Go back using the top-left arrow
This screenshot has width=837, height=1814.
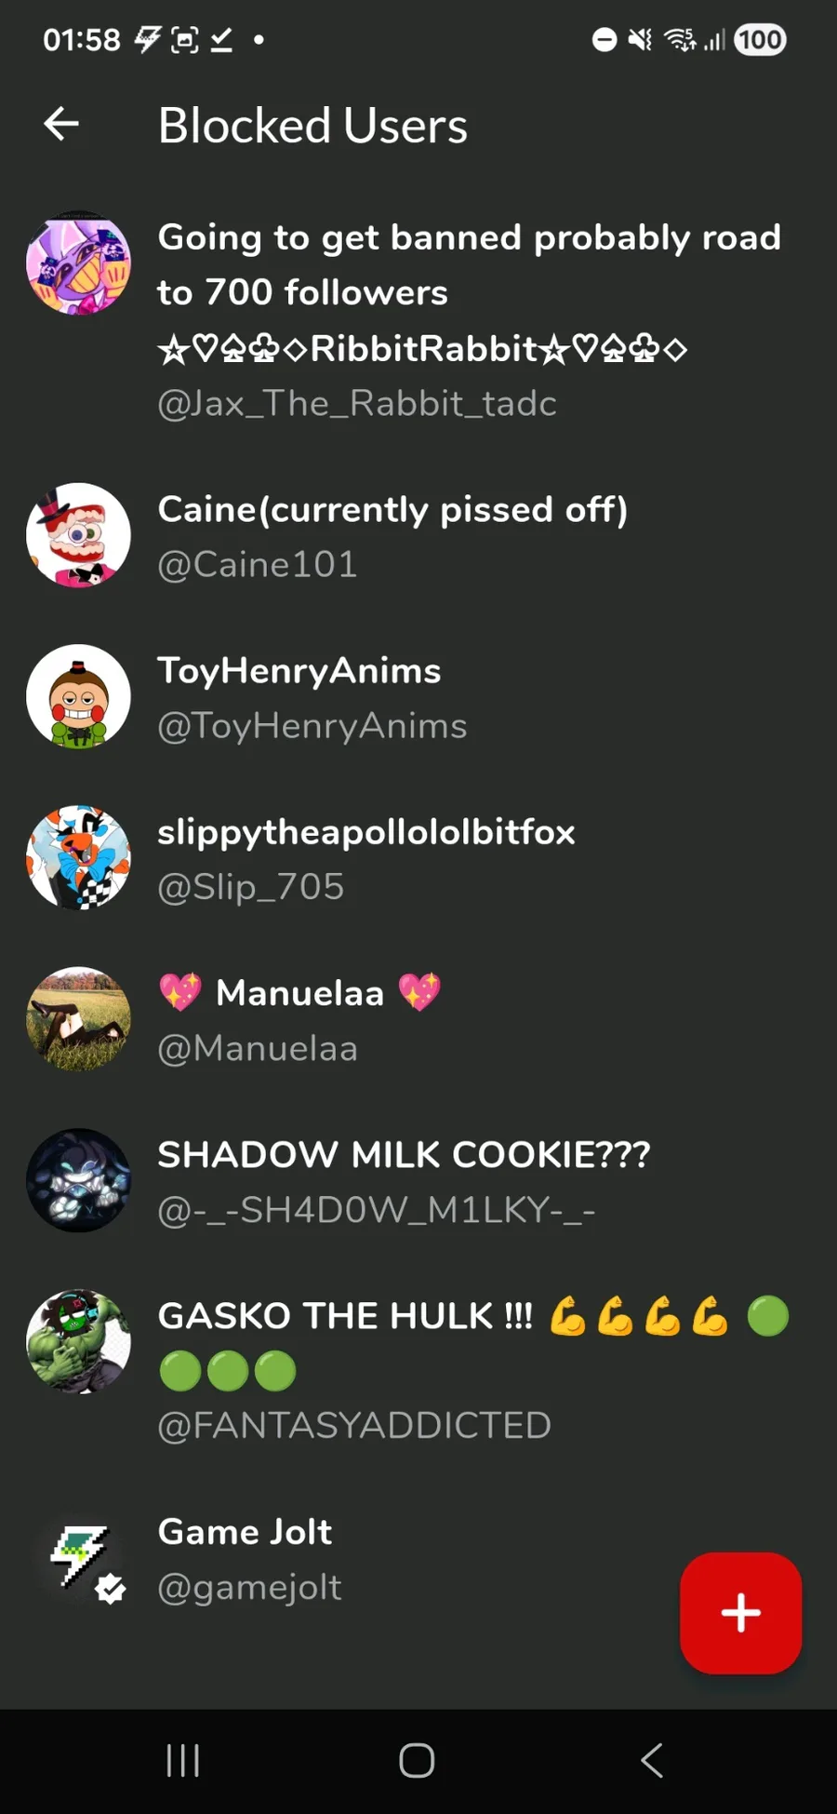(x=61, y=124)
